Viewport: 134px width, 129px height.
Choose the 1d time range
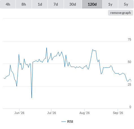[40, 4]
